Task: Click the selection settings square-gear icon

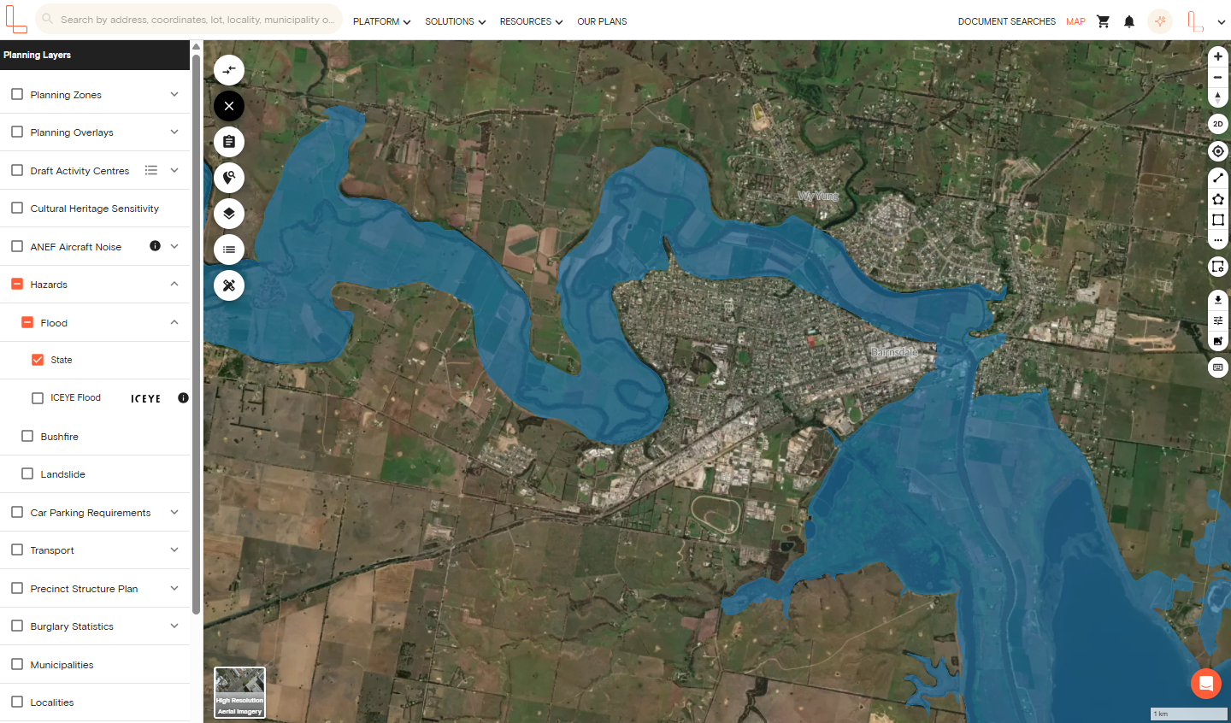Action: (1218, 267)
